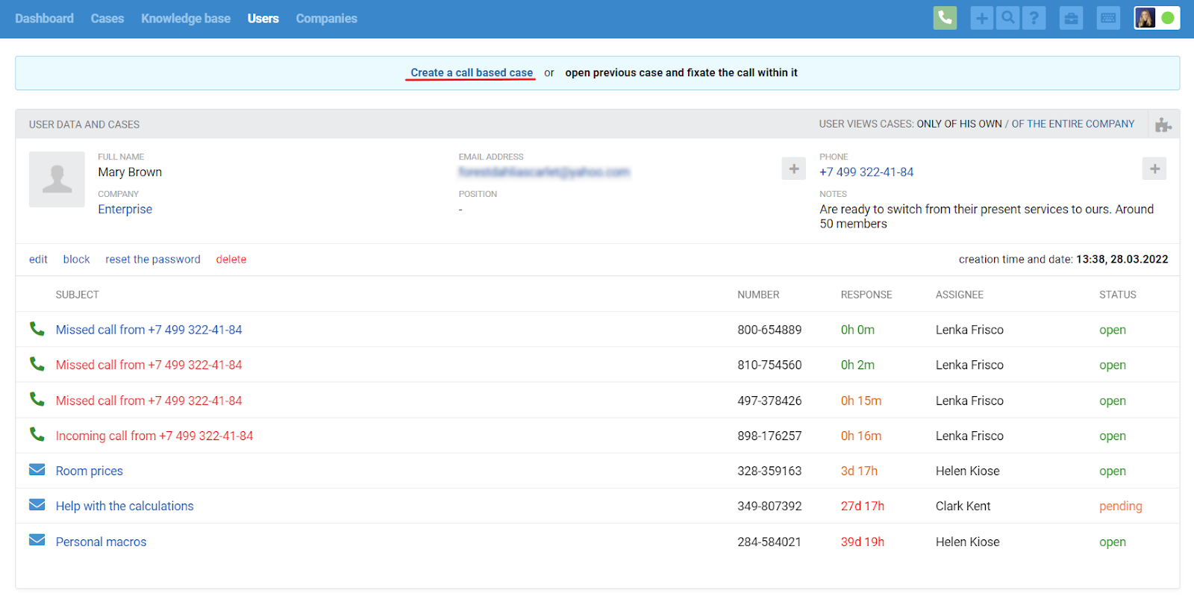Click the RESPONSE column header
This screenshot has height=602, width=1194.
point(866,295)
